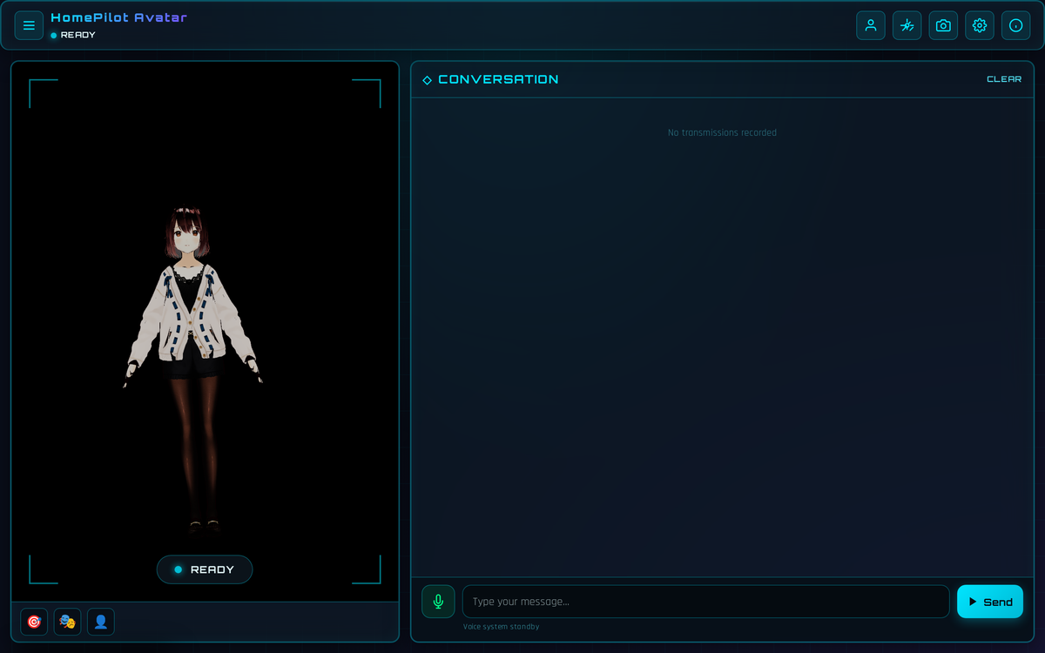The image size is (1045, 653).
Task: Click the 'No transmissions recorded' text
Action: 722,133
